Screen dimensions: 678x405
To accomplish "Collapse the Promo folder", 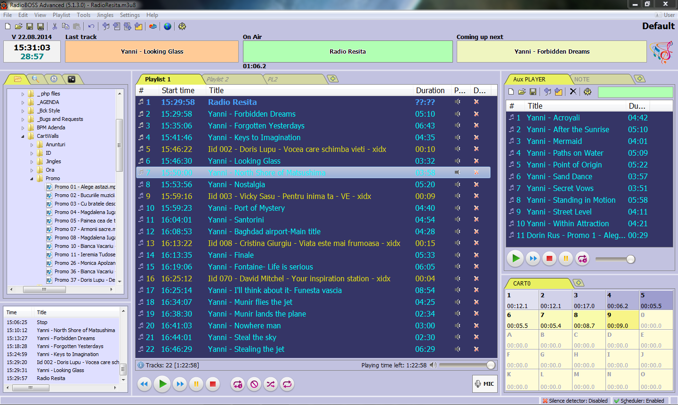I will tap(32, 179).
